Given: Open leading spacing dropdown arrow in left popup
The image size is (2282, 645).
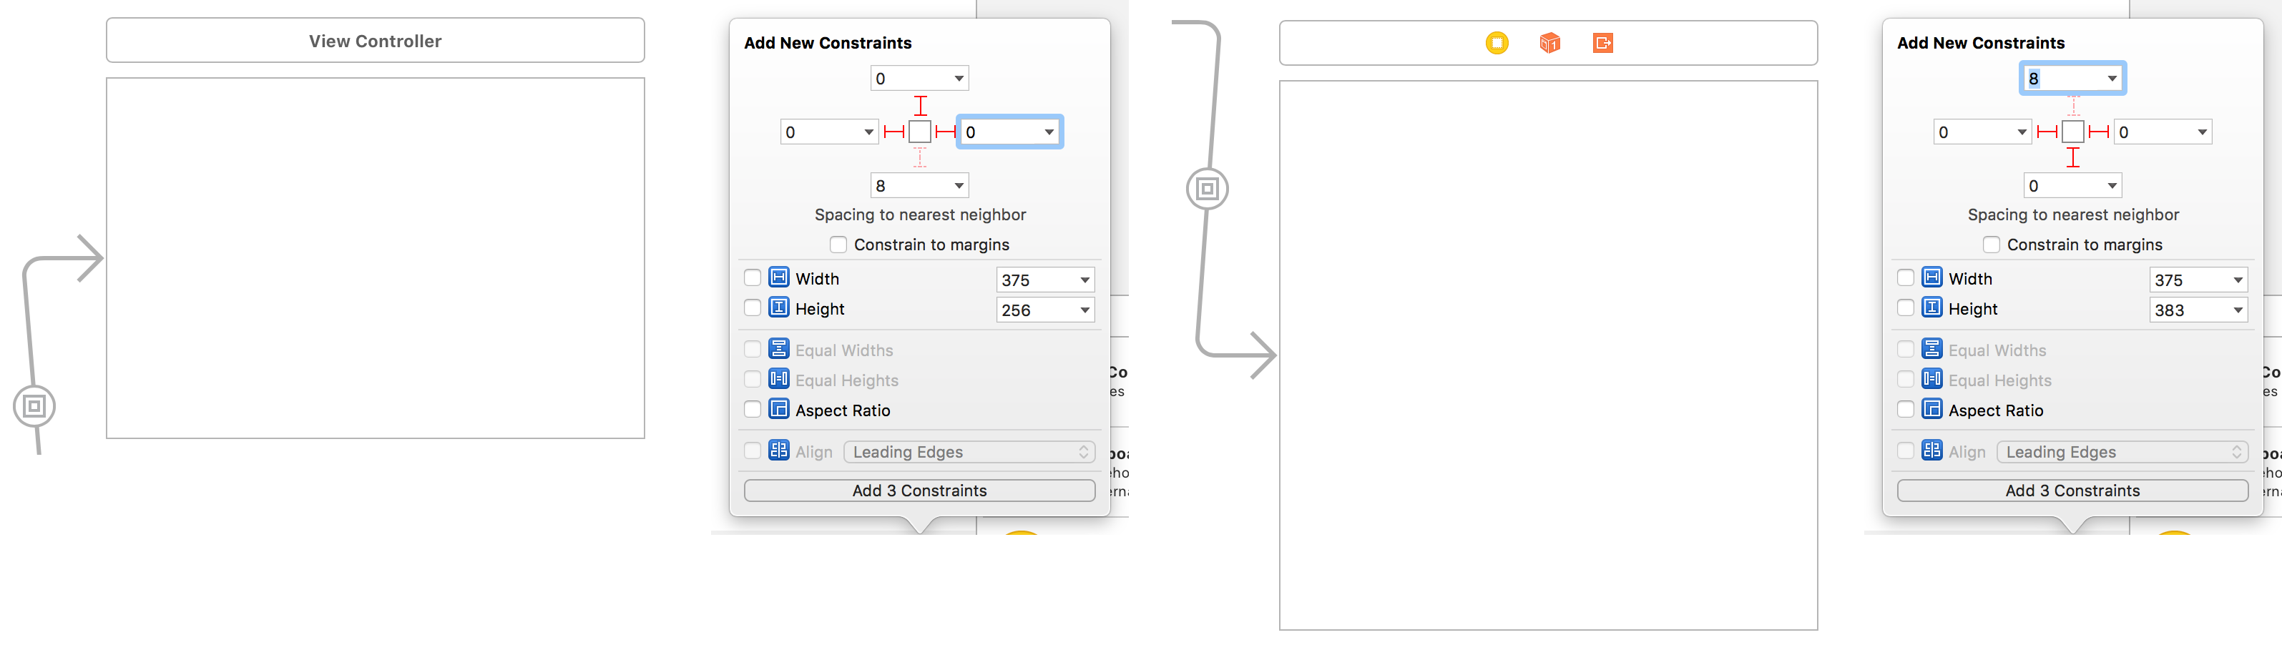Looking at the screenshot, I should click(x=868, y=133).
